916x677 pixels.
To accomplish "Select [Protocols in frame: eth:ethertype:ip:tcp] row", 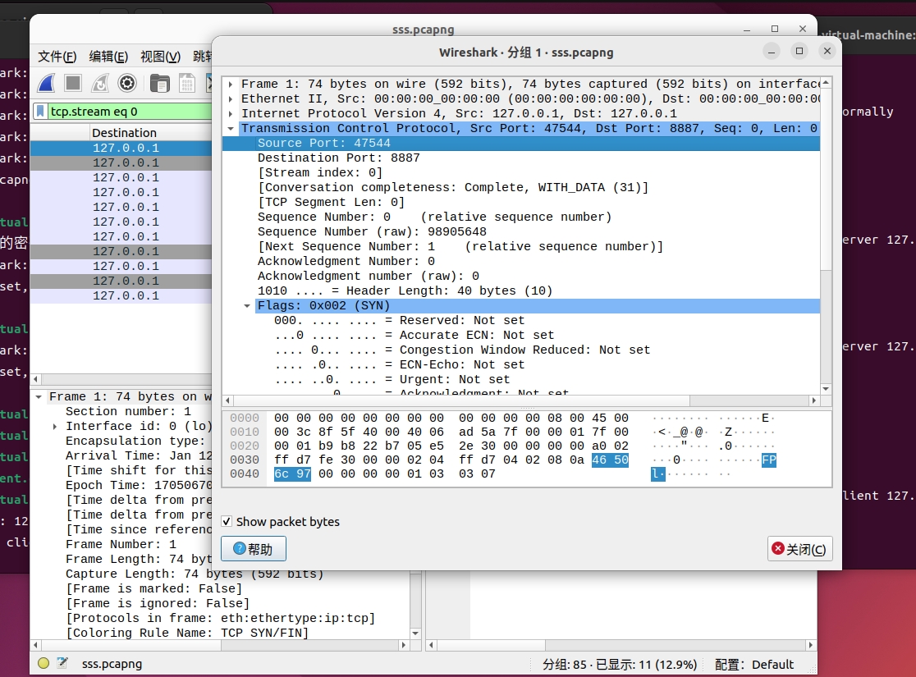I will pyautogui.click(x=220, y=618).
